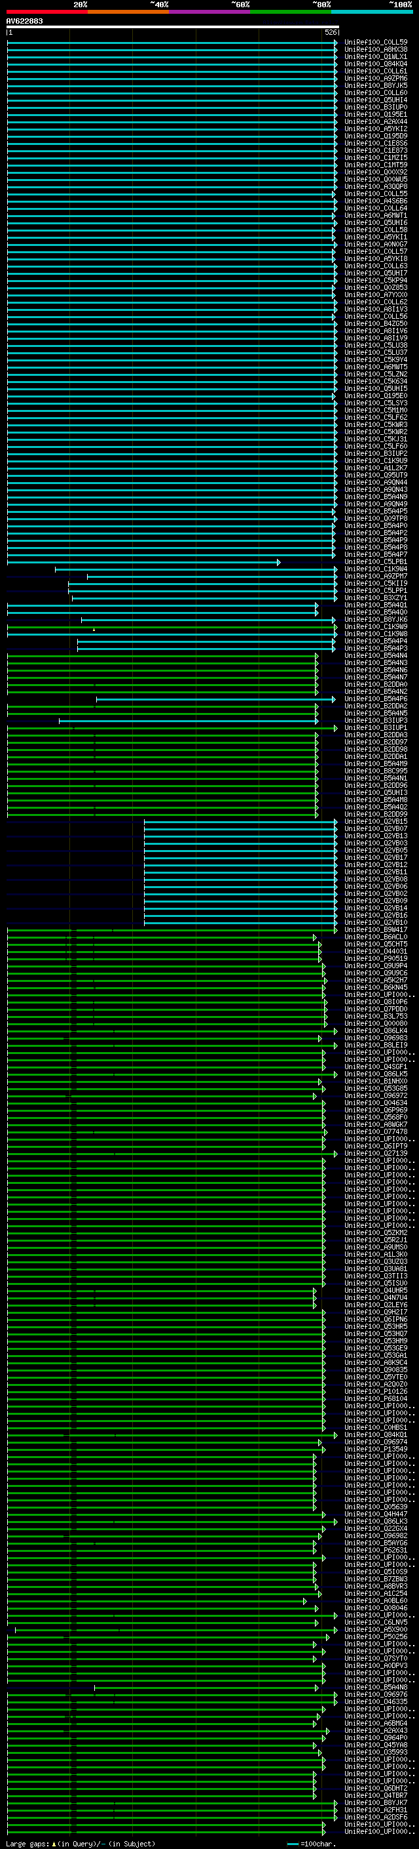Click UniRef100_A9ZPM7 label

(376, 577)
